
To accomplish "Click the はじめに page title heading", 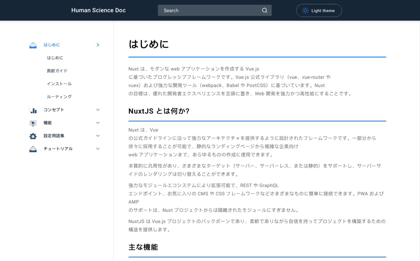I will 149,44.
